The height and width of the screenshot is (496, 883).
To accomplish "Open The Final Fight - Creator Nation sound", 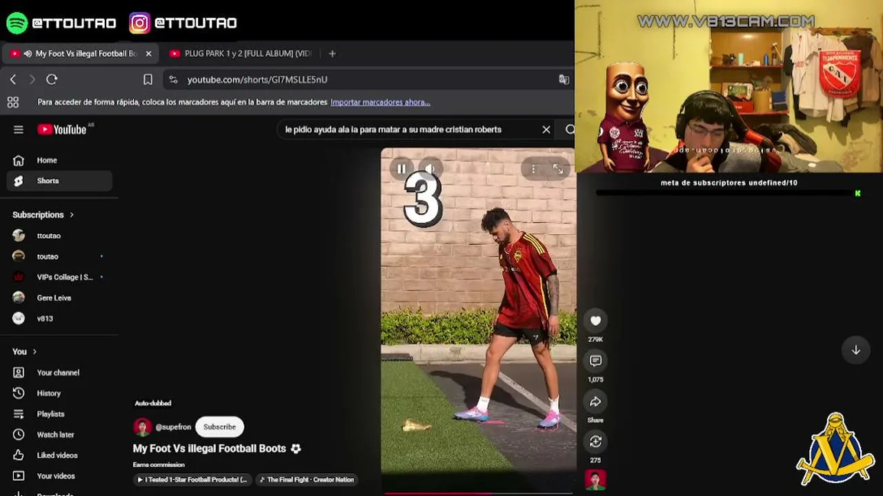I will click(307, 479).
